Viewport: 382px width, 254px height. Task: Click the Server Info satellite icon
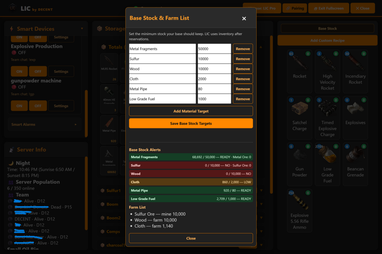11,150
